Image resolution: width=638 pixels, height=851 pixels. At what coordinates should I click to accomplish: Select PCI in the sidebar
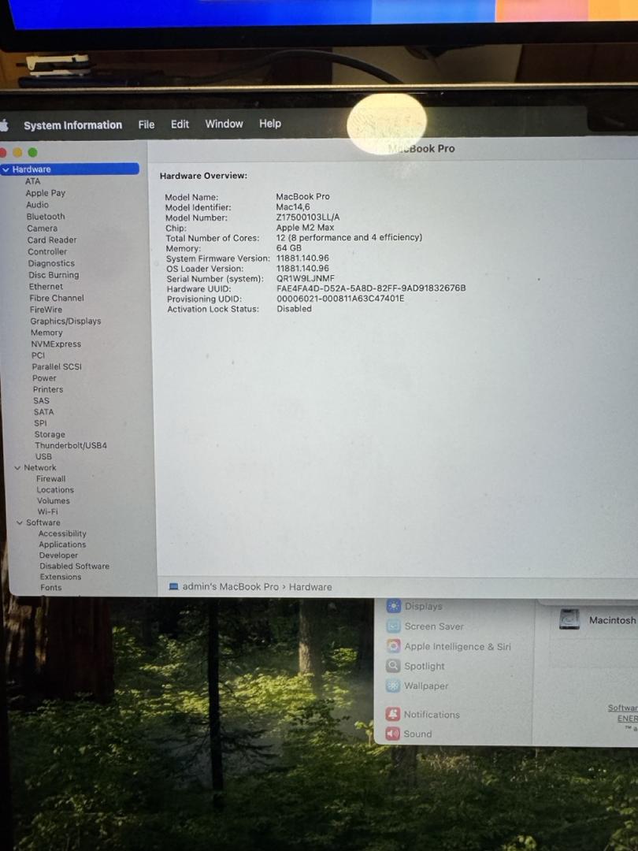click(x=38, y=355)
